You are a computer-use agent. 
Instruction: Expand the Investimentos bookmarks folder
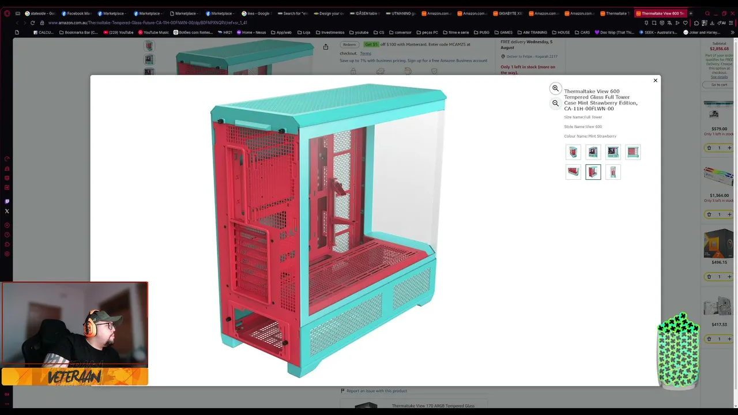pos(330,32)
